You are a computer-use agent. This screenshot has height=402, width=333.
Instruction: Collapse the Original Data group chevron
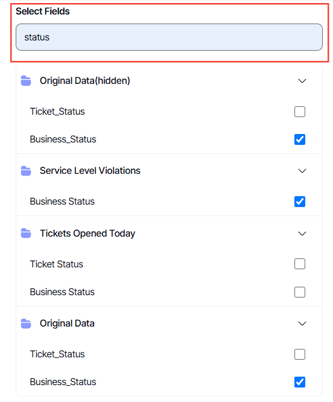(302, 324)
